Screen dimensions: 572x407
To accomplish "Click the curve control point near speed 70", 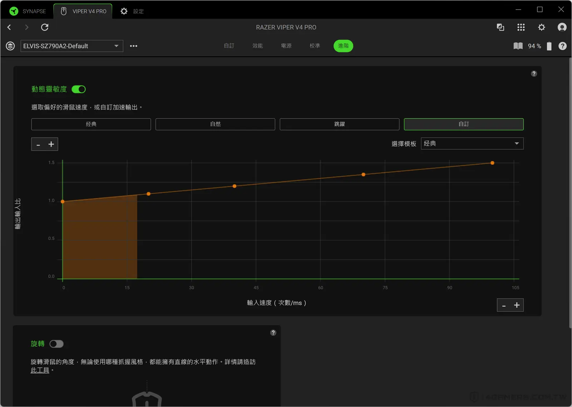I will point(363,175).
